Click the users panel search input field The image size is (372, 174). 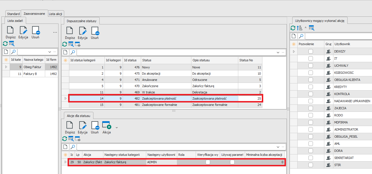click(x=338, y=36)
